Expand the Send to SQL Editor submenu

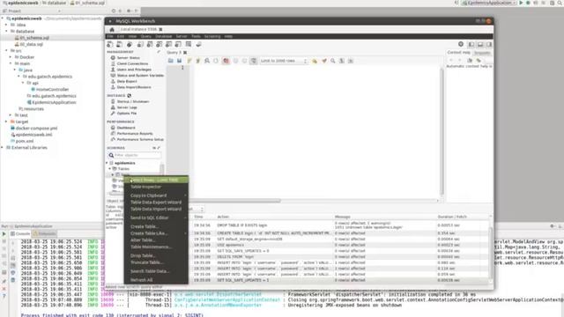click(x=156, y=217)
